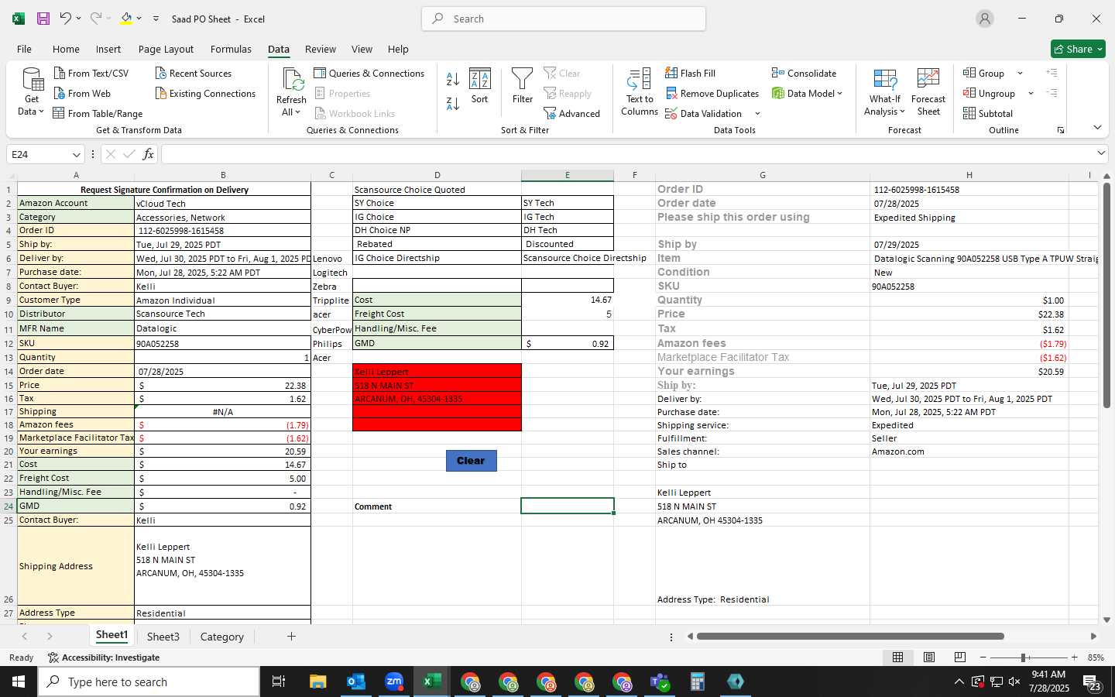
Task: Select the Comment cell in column D
Action: [x=437, y=506]
